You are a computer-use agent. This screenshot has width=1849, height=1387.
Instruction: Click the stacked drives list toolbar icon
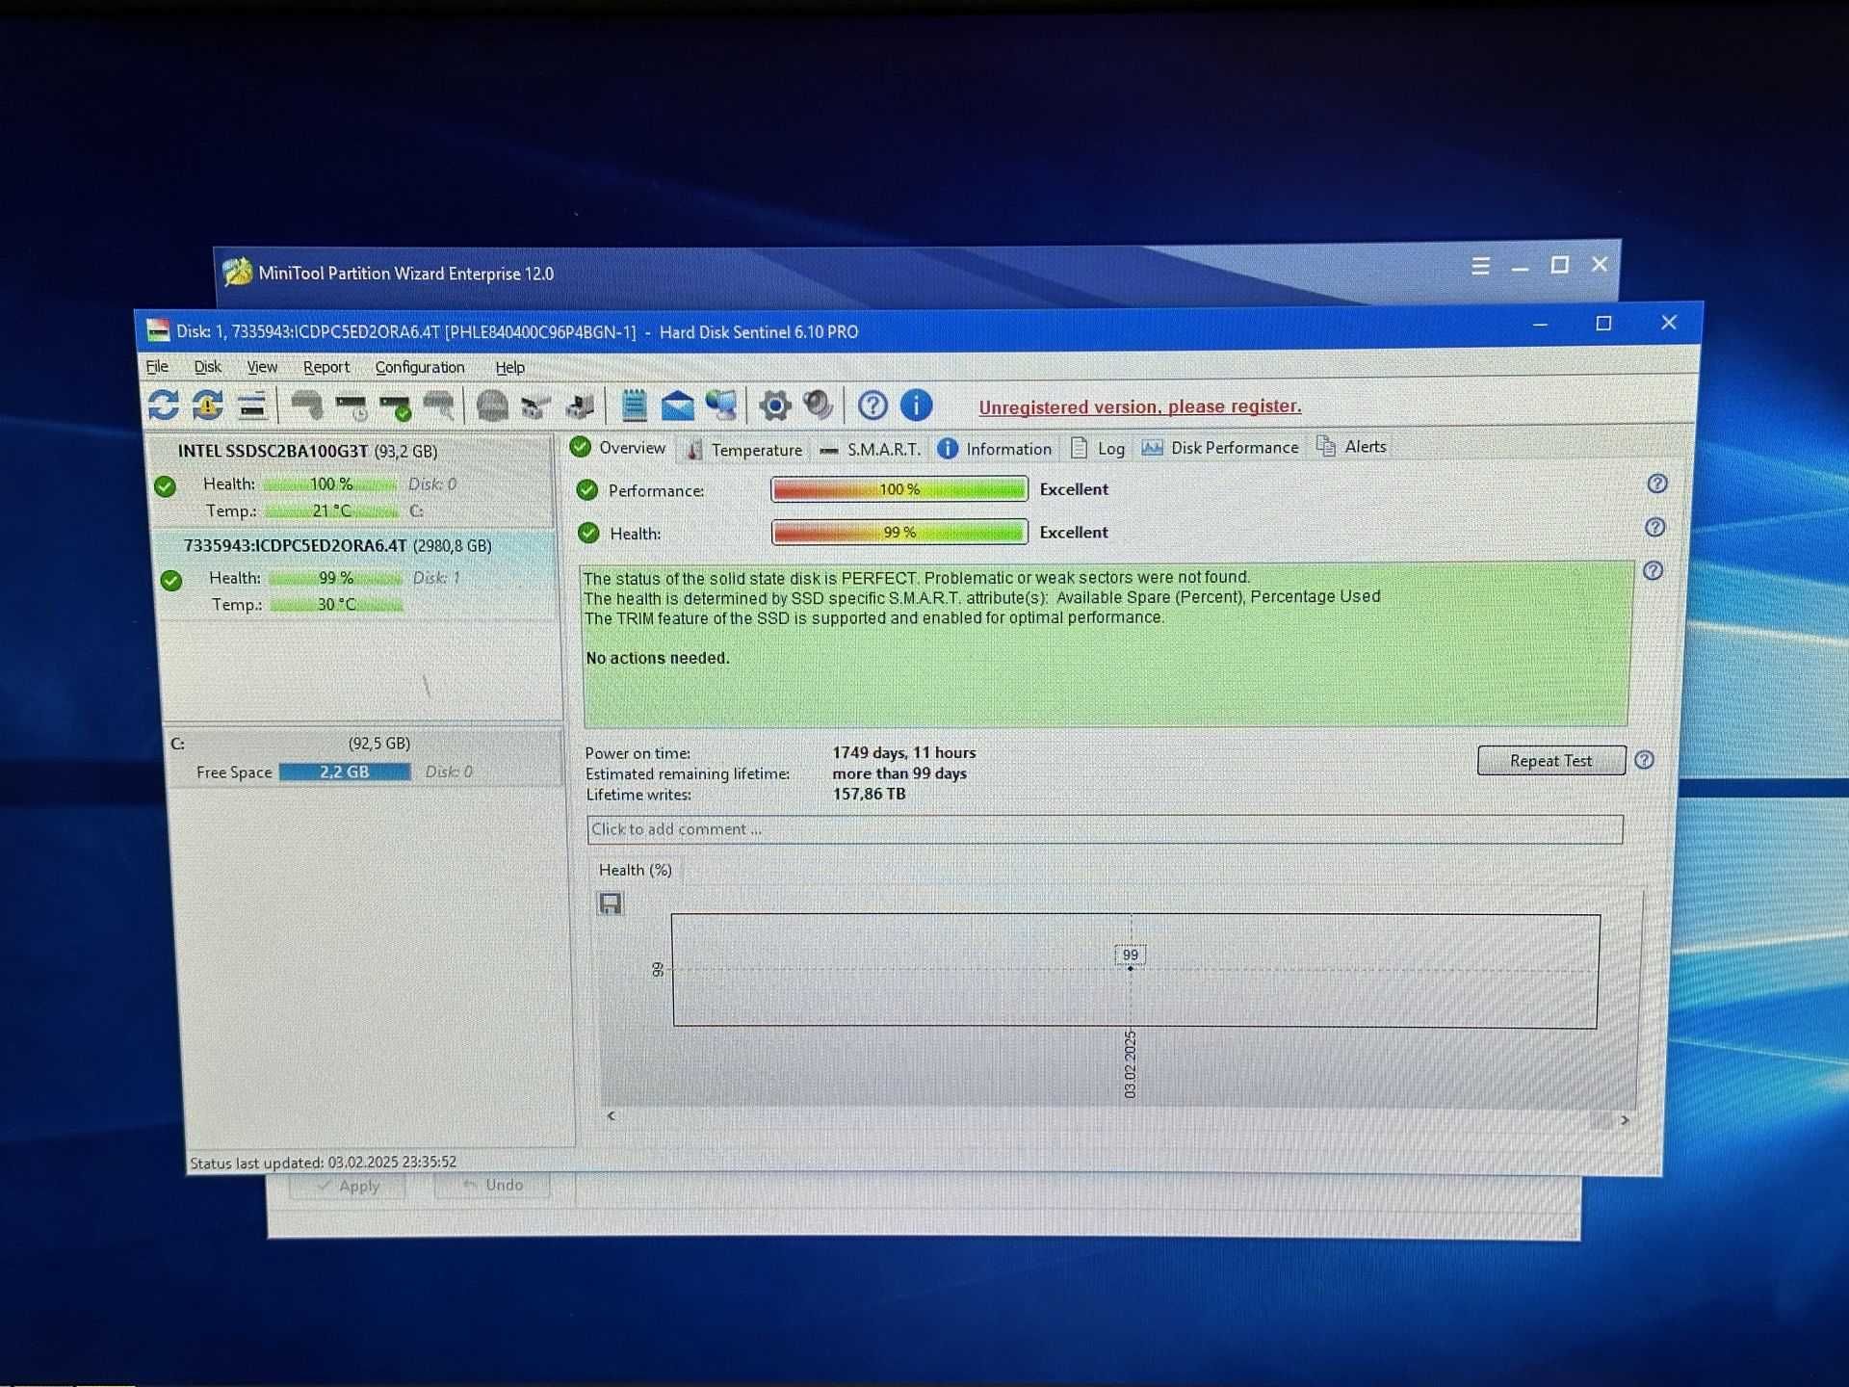(x=252, y=406)
